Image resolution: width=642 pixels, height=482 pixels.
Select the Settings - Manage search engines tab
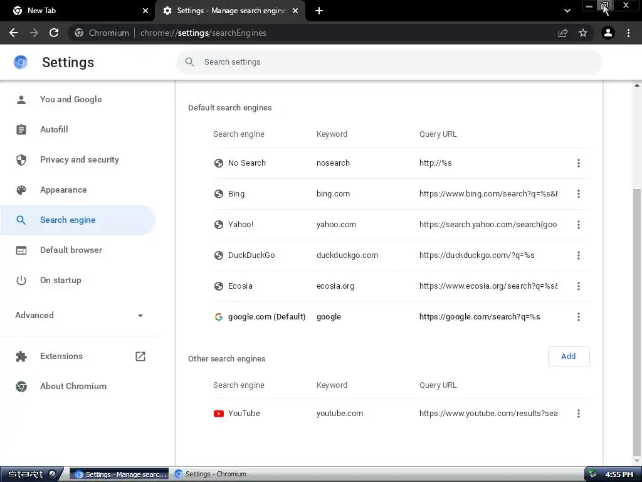(x=230, y=11)
